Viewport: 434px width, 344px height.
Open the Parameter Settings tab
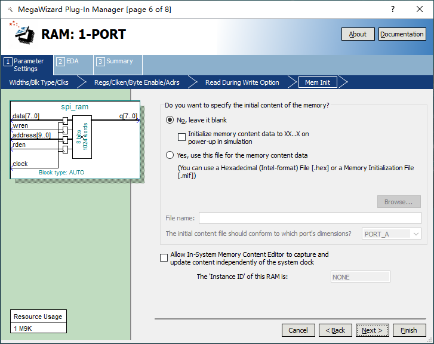27,65
